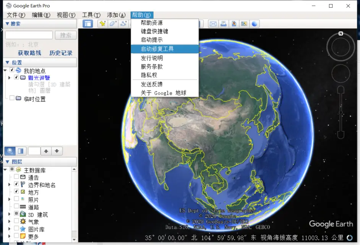Click the envelope email icon in toolbar

tap(213, 24)
